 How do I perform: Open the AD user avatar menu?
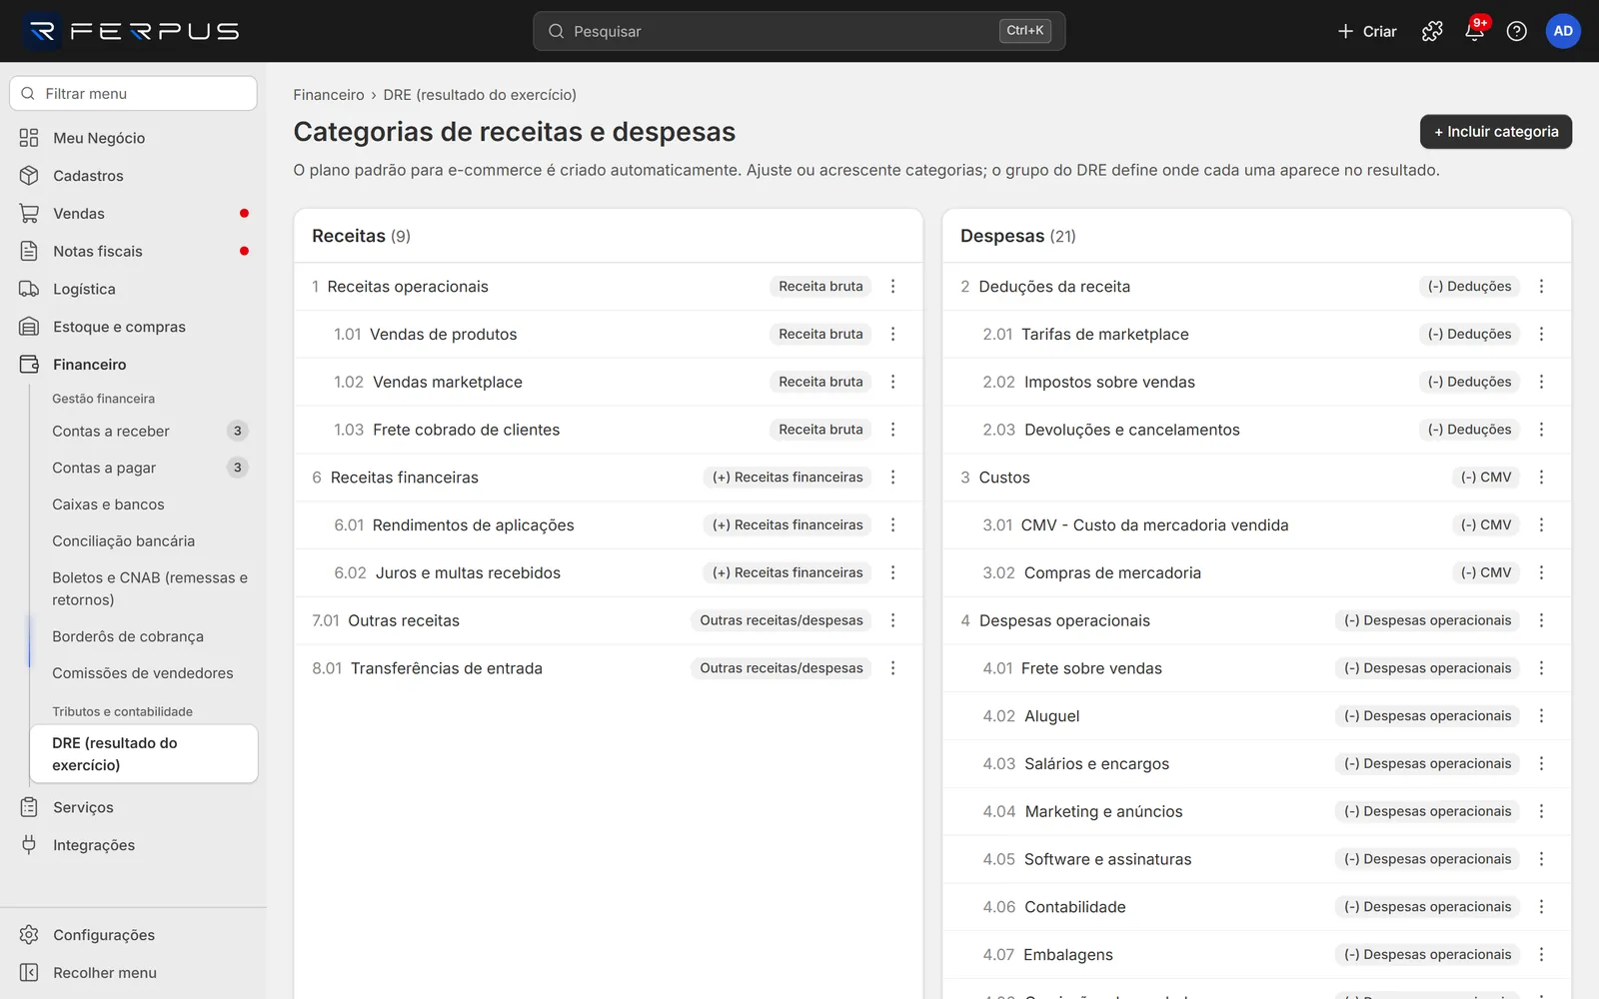coord(1563,31)
